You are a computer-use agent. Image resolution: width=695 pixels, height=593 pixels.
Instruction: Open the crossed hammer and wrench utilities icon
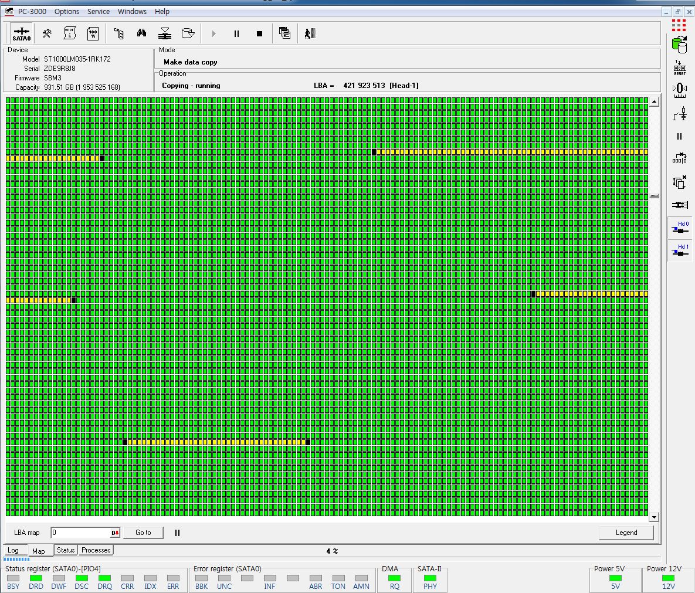click(47, 33)
